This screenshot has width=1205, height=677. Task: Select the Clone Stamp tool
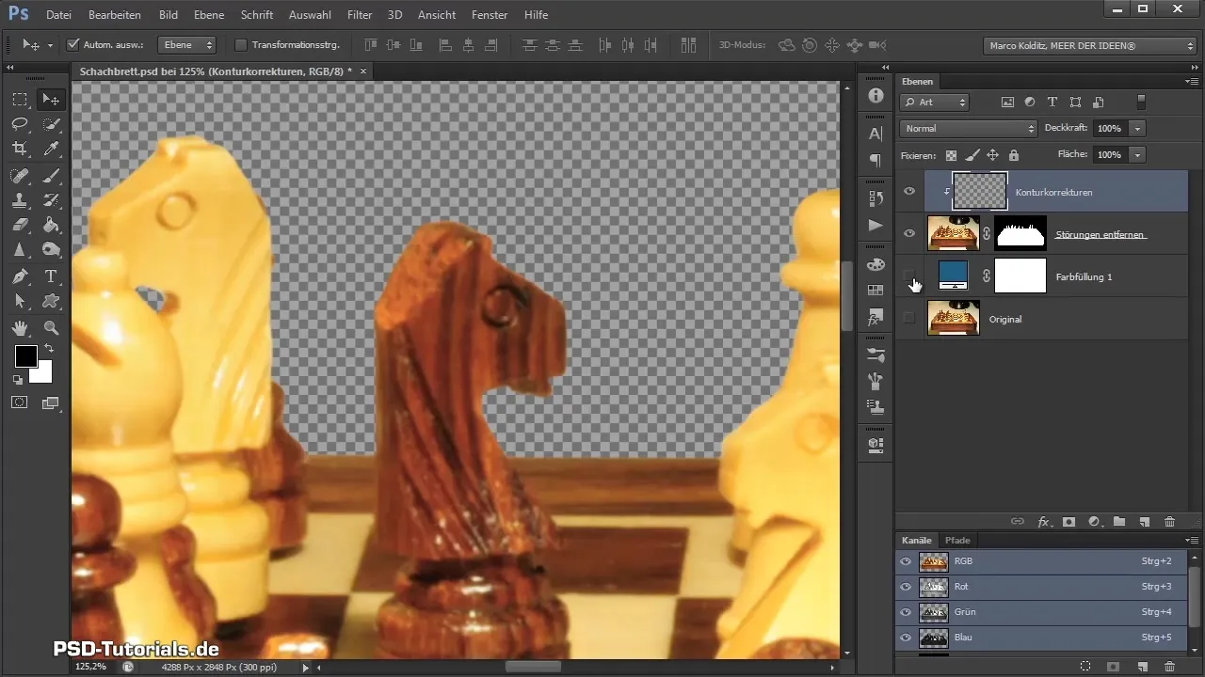20,199
